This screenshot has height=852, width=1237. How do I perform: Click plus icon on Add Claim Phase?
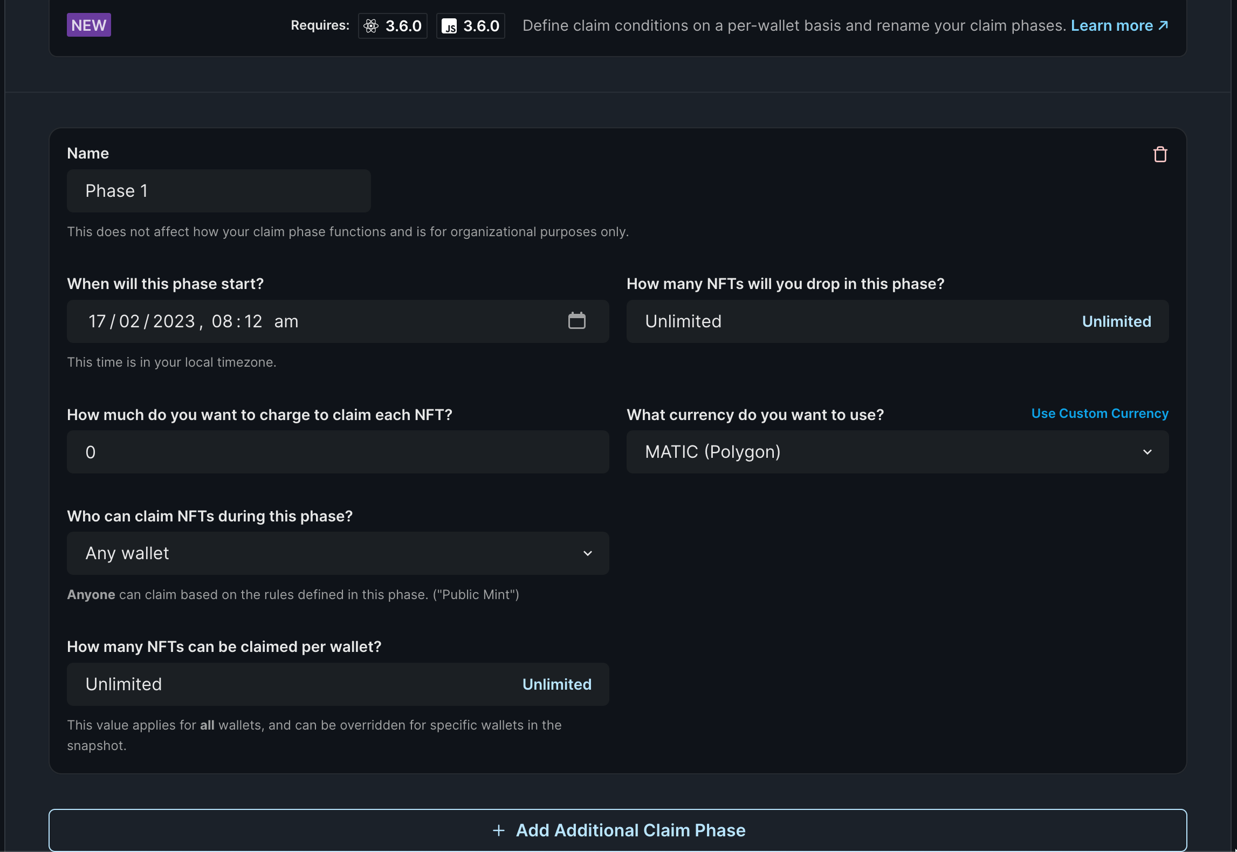point(499,830)
